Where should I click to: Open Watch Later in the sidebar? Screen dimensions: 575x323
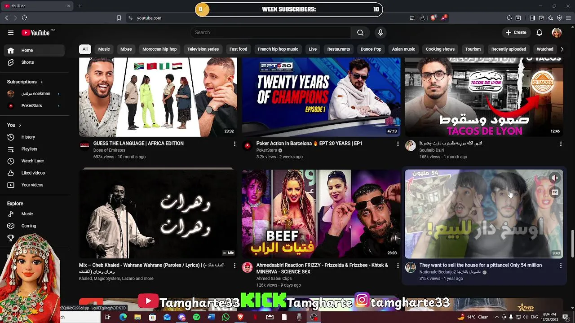coord(35,161)
